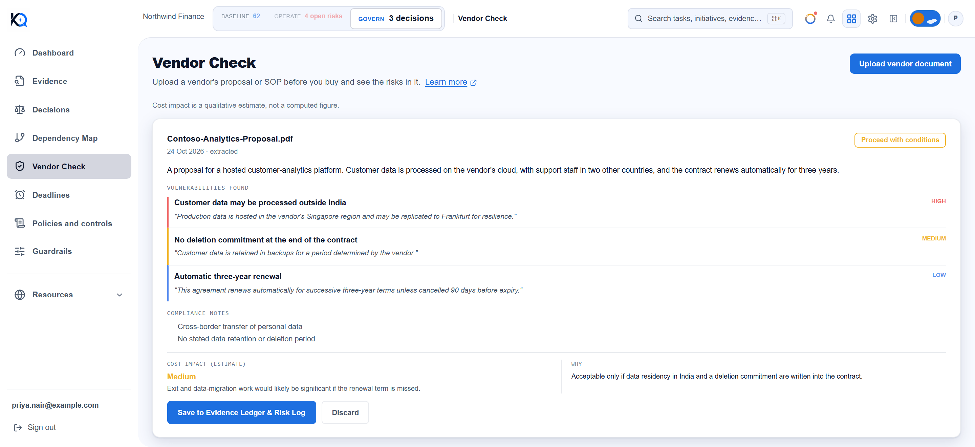Open the gradient ring assistant icon
This screenshot has width=975, height=447.
810,18
